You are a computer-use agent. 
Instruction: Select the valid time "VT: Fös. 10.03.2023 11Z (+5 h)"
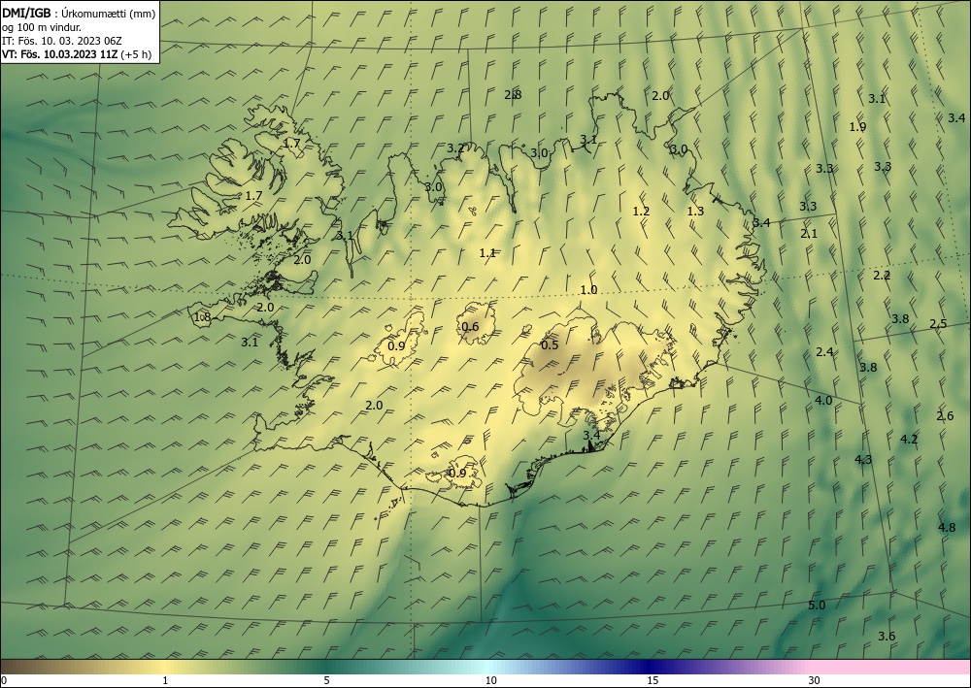(x=77, y=54)
